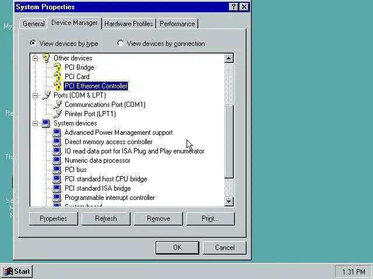Click the Properties button

(x=54, y=219)
